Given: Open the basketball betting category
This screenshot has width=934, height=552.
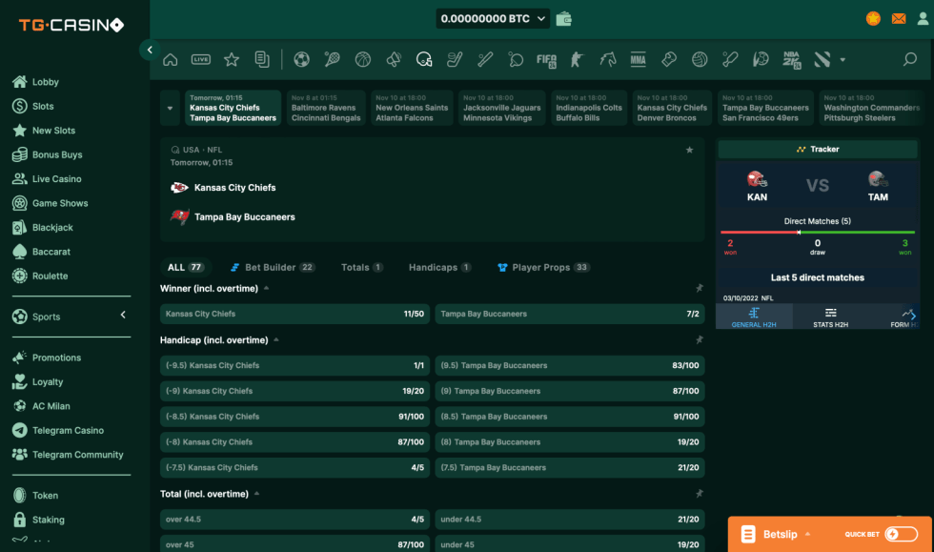Looking at the screenshot, I should tap(363, 59).
